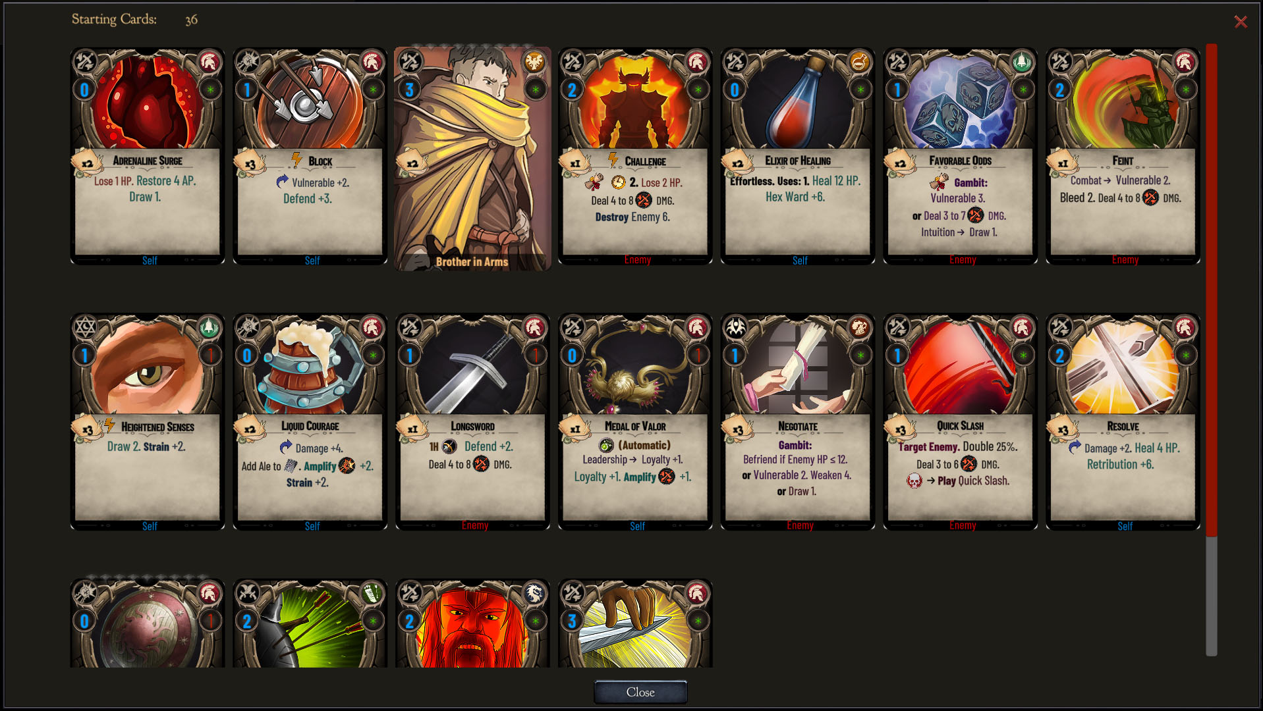Viewport: 1263px width, 711px height.
Task: Close the card list with red X
Action: (1241, 22)
